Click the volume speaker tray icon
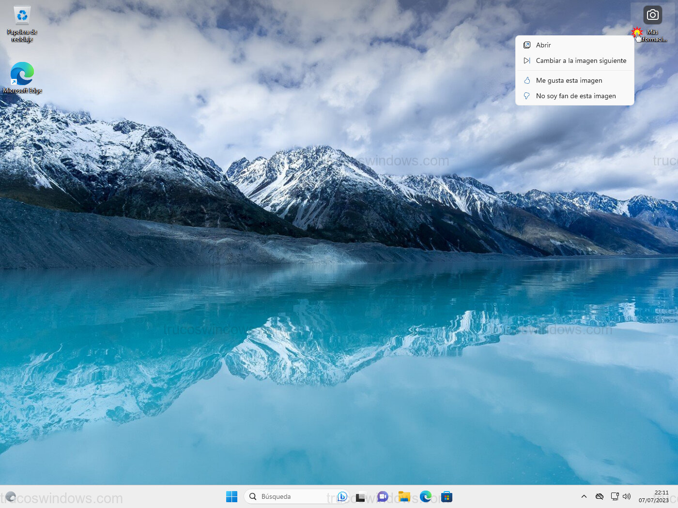The image size is (678, 508). pos(627,496)
